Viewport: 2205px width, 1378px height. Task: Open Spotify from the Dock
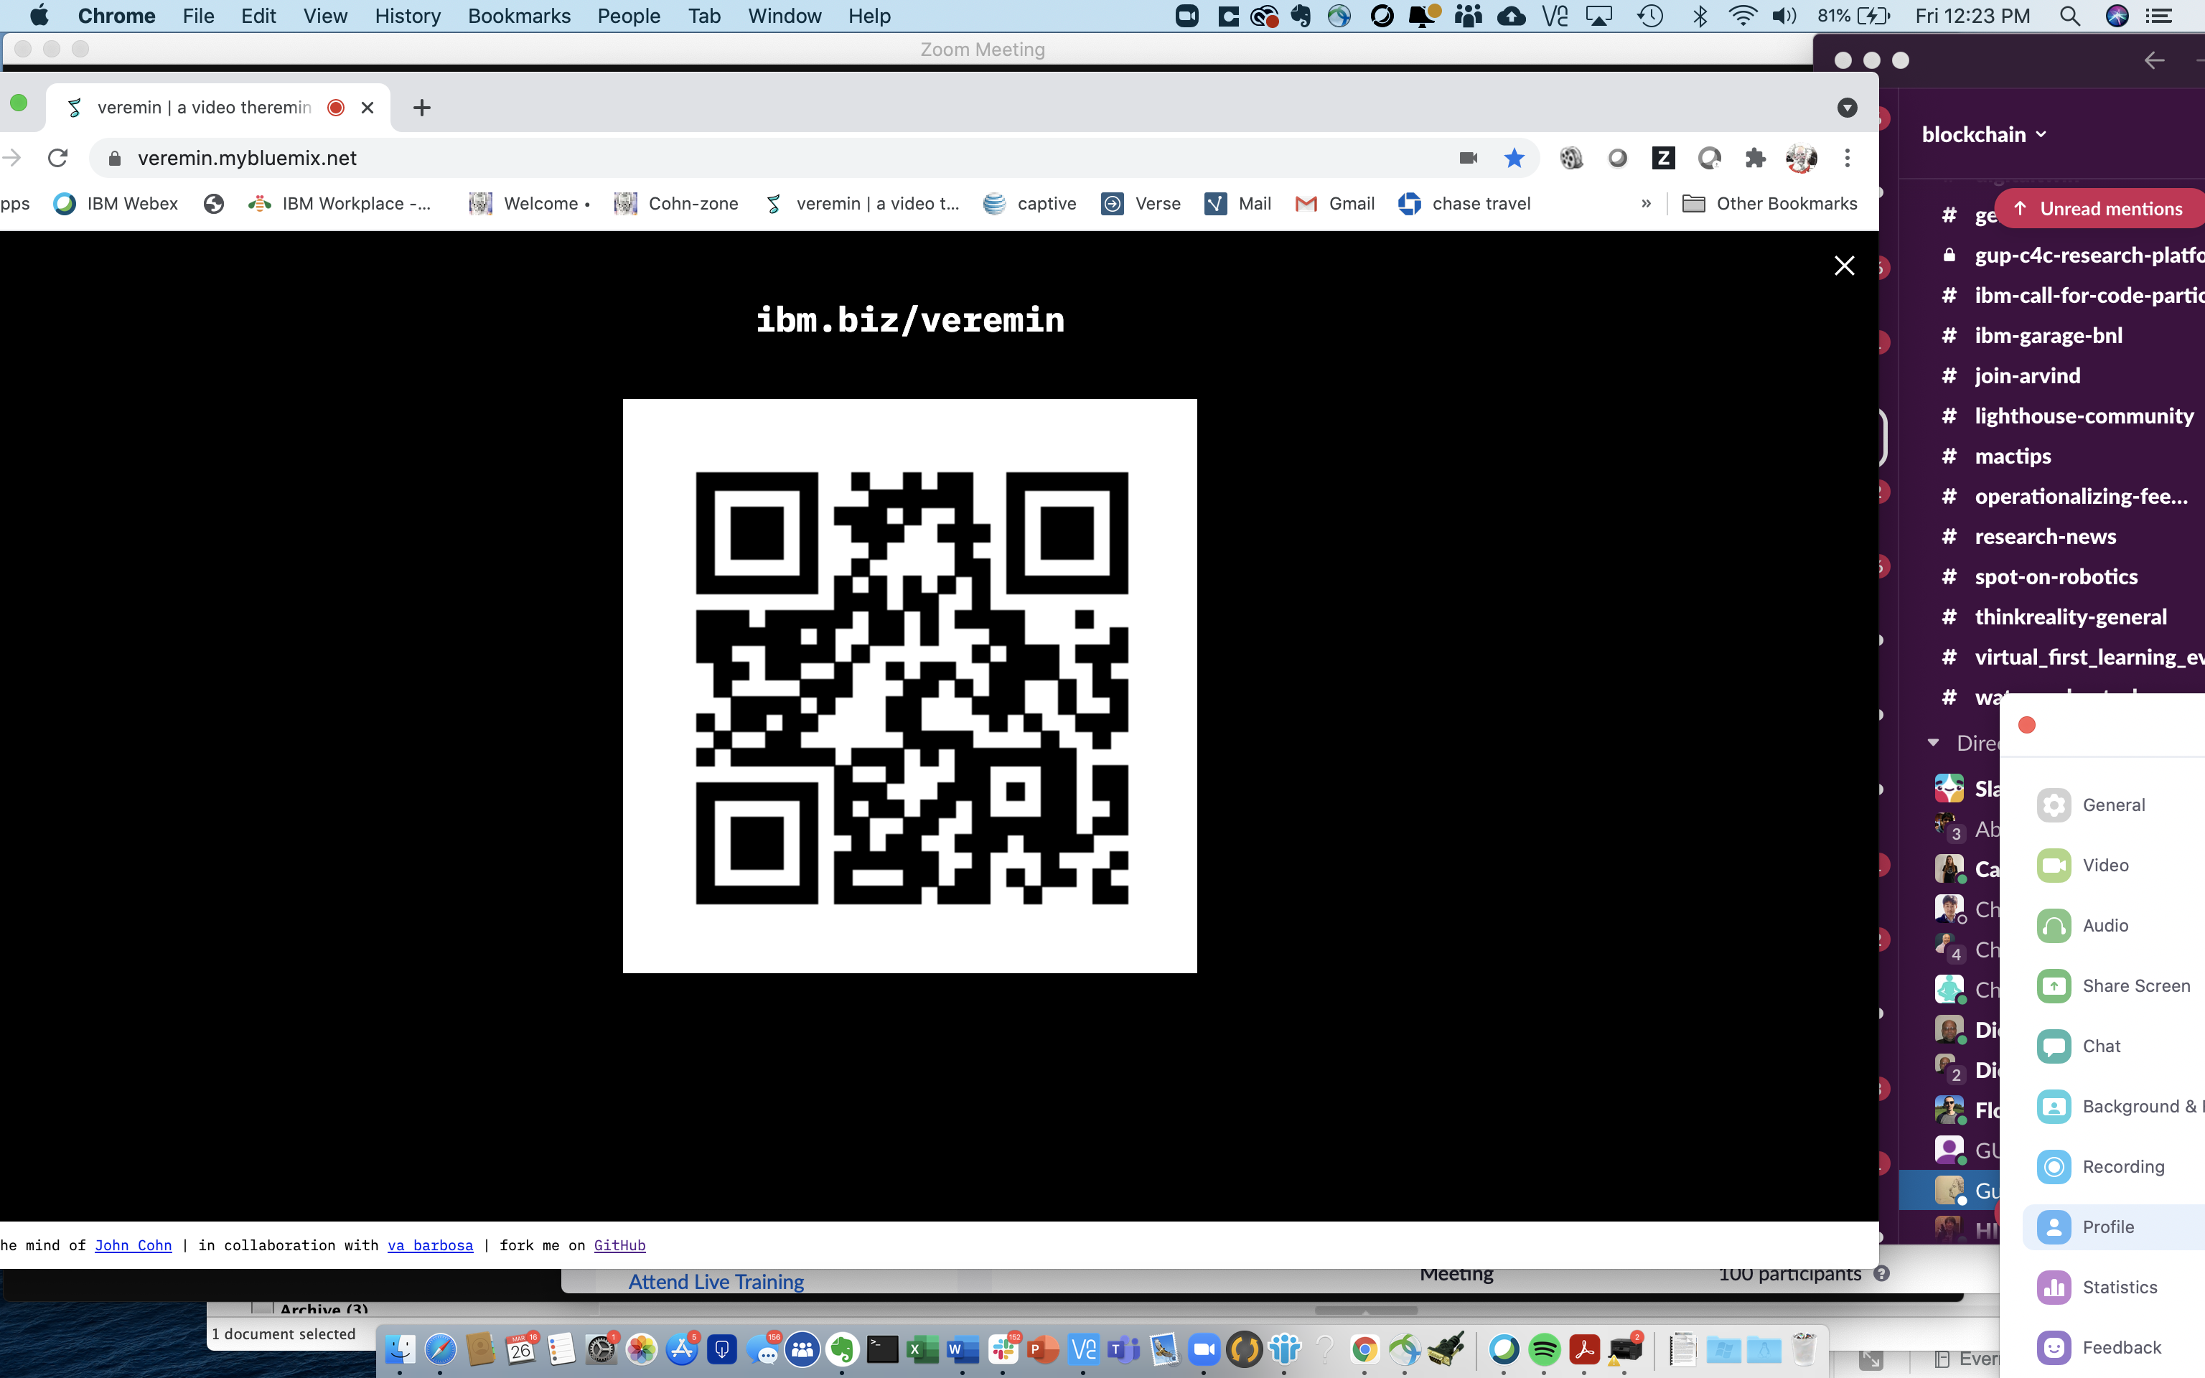(1545, 1349)
